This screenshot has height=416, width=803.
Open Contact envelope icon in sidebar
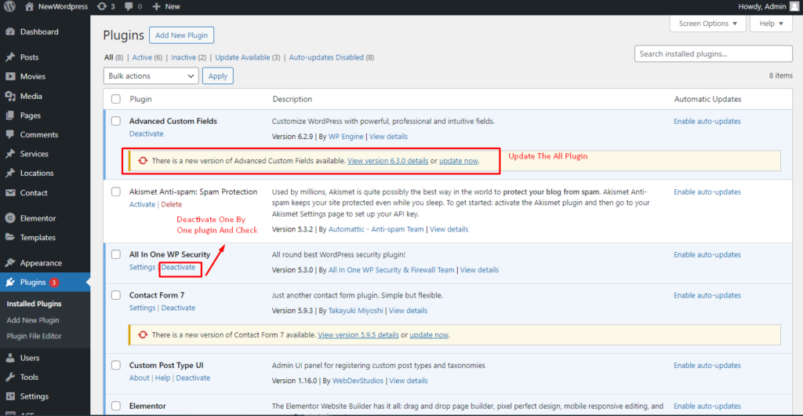tap(9, 192)
